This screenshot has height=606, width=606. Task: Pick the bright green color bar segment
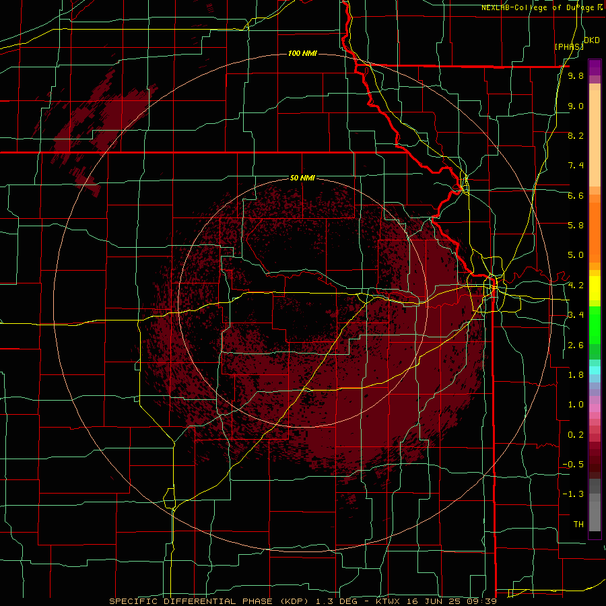(x=595, y=325)
